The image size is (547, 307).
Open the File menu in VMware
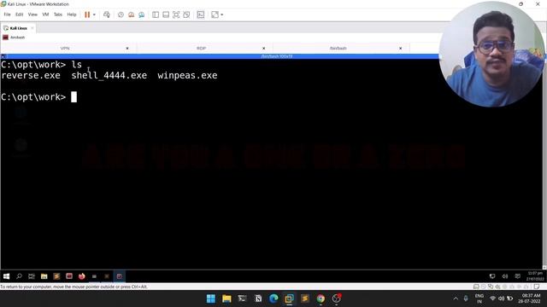(x=7, y=14)
